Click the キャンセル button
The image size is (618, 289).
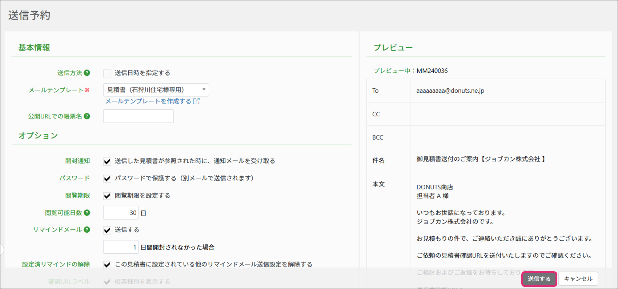578,279
